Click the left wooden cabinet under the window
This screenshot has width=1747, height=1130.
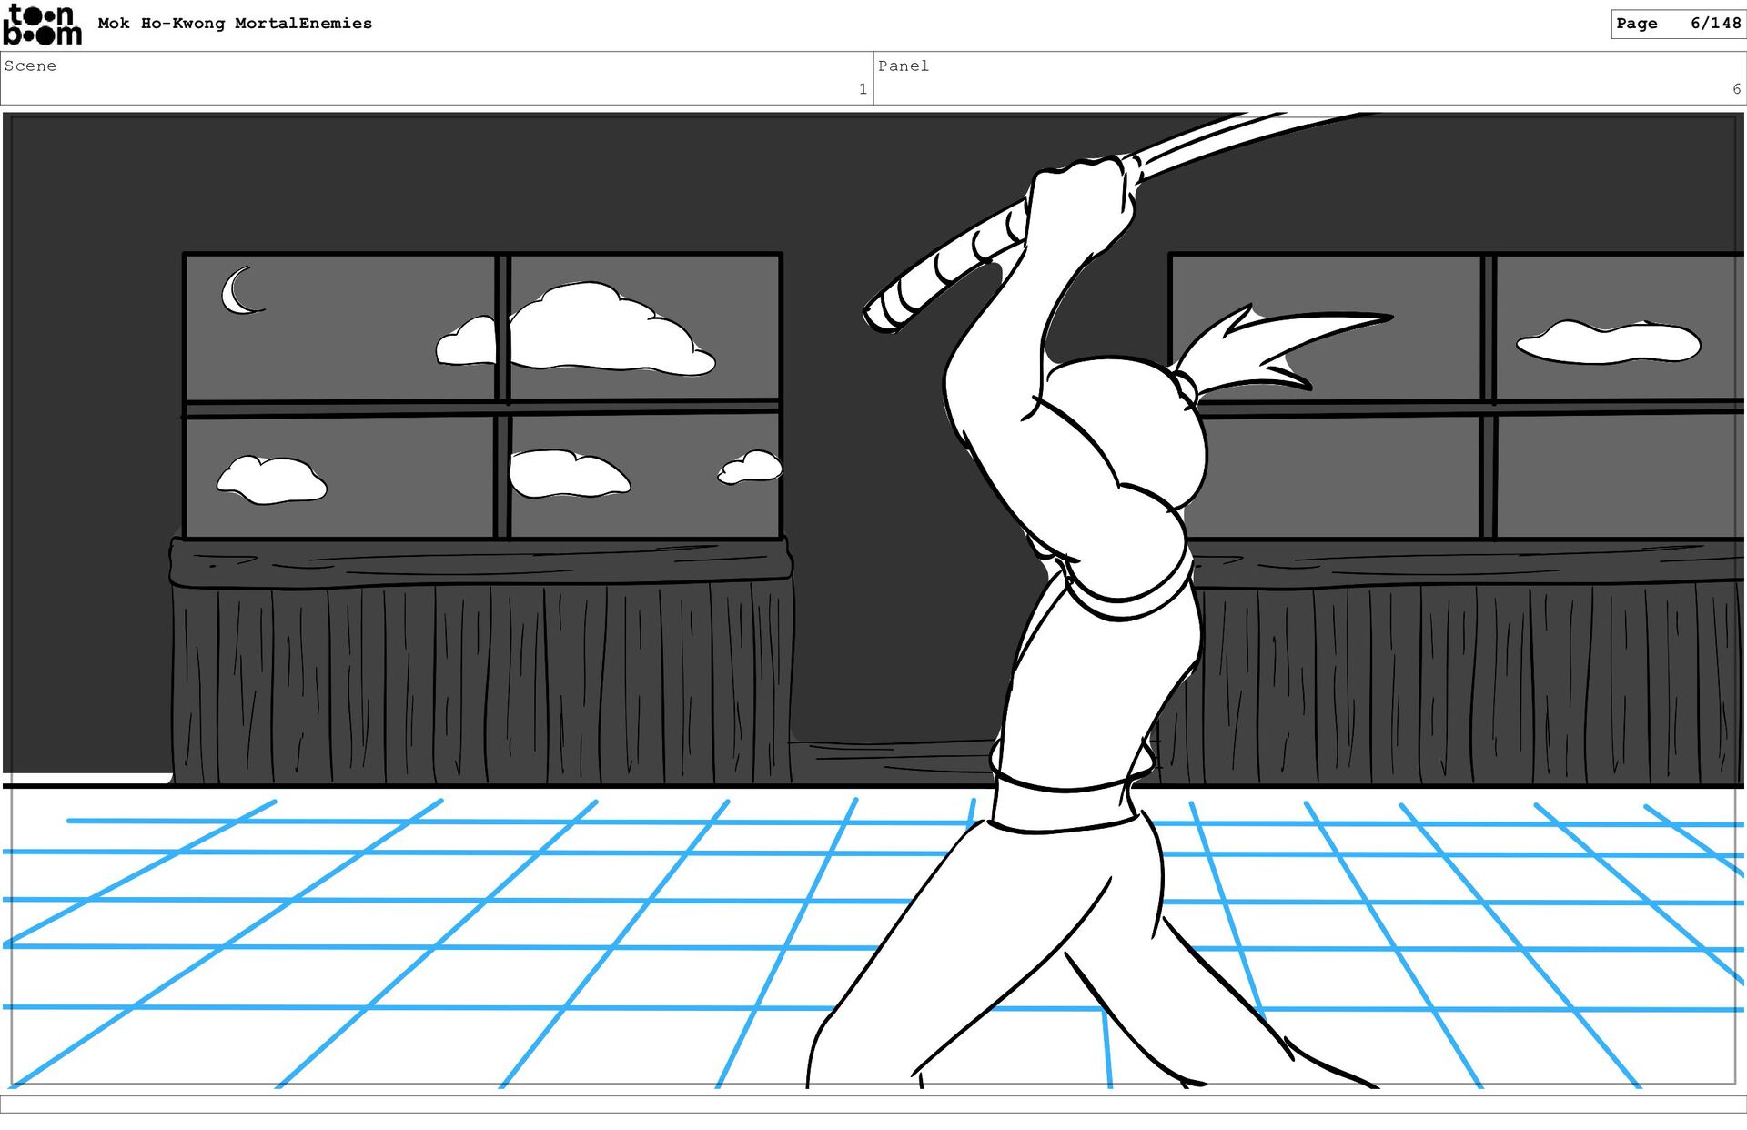pyautogui.click(x=480, y=673)
